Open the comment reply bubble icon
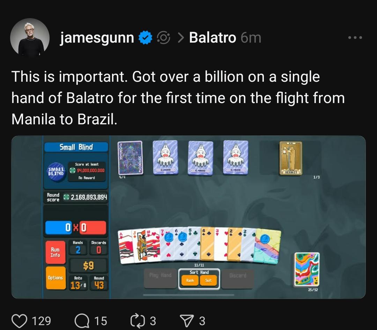377x330 pixels. [82, 321]
